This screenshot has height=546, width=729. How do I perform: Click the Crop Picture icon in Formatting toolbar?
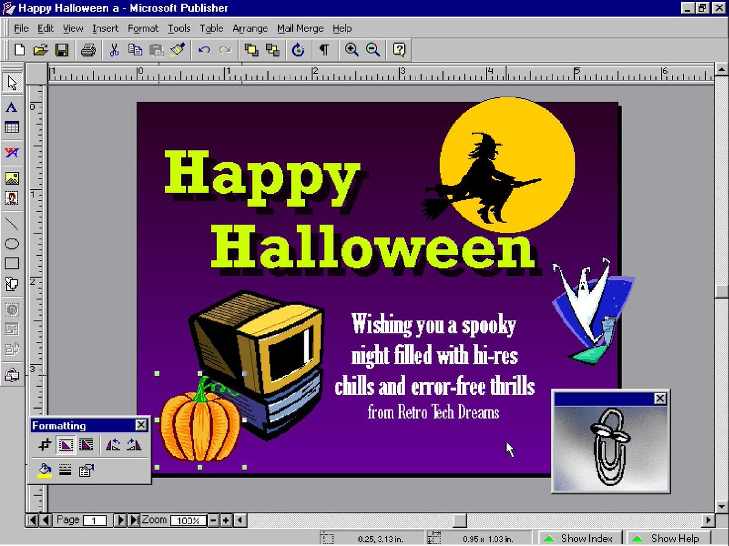[44, 445]
